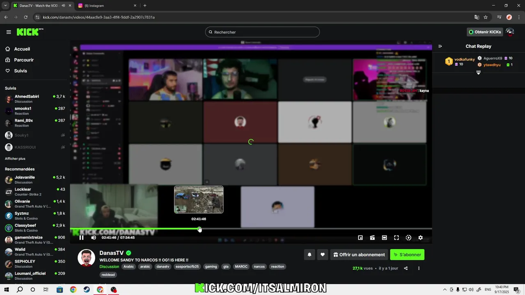525x295 pixels.
Task: Select the narcos tag
Action: pos(259,266)
